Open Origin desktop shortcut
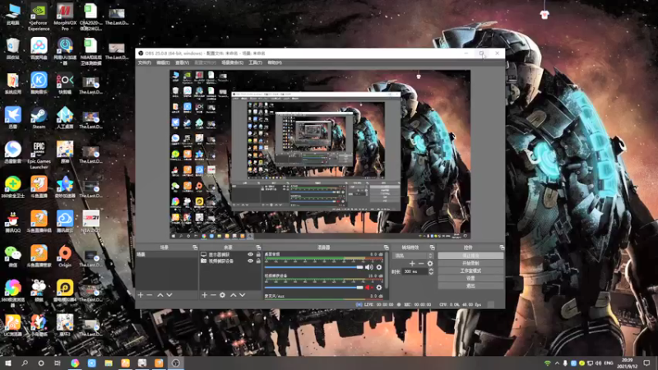The height and width of the screenshot is (370, 658). [65, 257]
